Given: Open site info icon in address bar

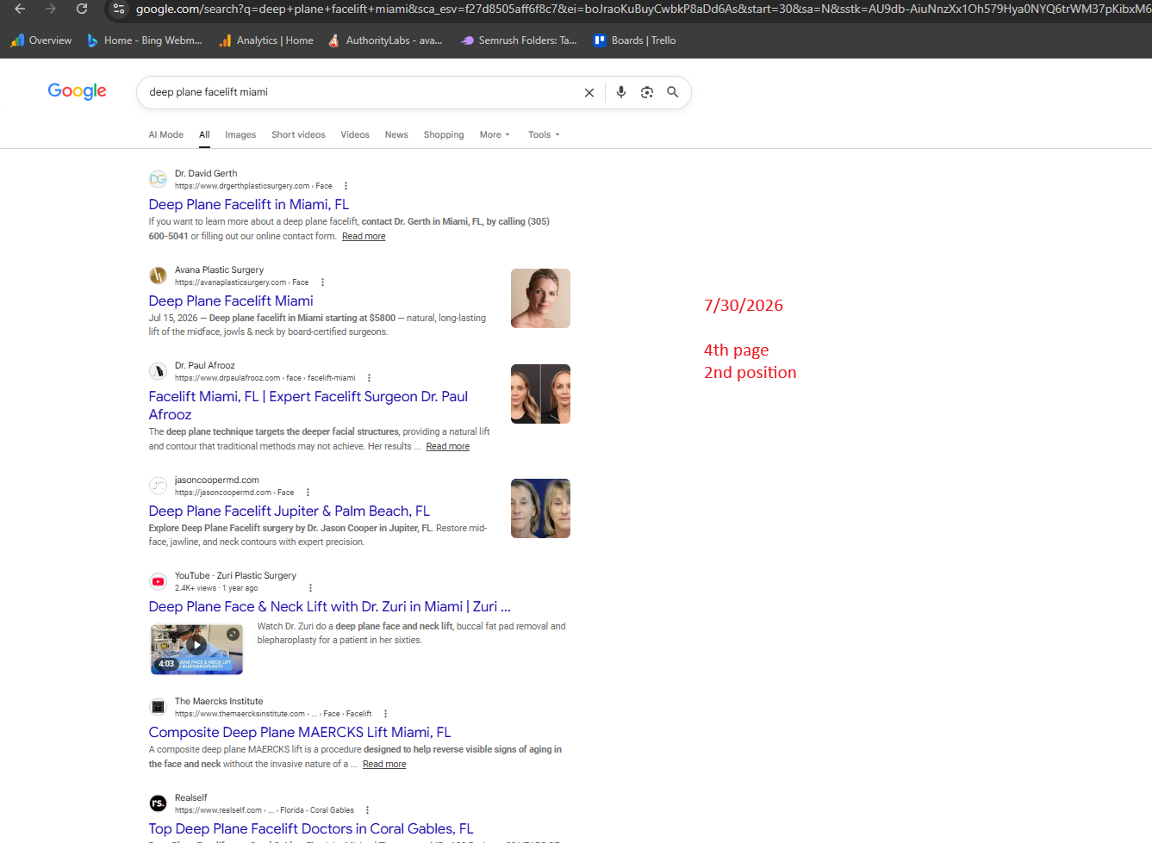Looking at the screenshot, I should [x=119, y=9].
